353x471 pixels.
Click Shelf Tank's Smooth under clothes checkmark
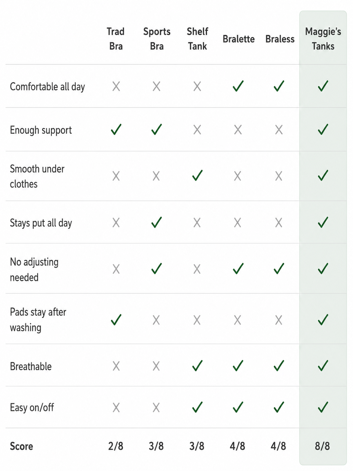pyautogui.click(x=197, y=175)
